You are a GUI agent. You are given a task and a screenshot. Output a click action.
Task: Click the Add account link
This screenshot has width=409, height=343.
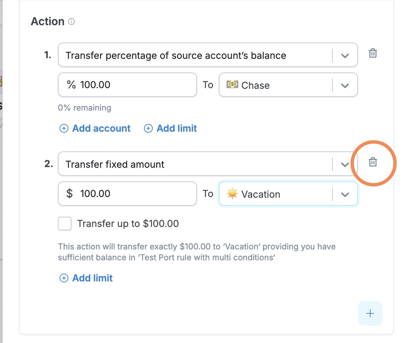coord(101,128)
